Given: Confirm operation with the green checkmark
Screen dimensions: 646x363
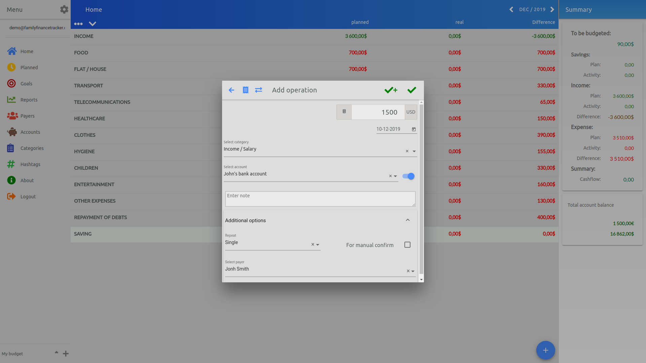Looking at the screenshot, I should 411,90.
